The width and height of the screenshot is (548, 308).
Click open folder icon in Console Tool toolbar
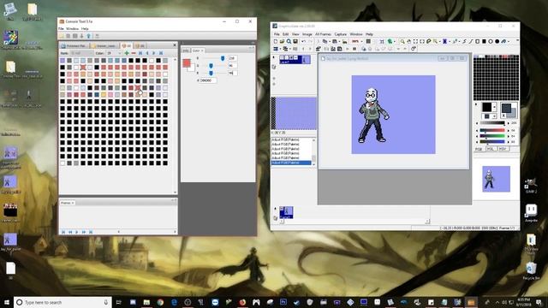click(x=62, y=36)
